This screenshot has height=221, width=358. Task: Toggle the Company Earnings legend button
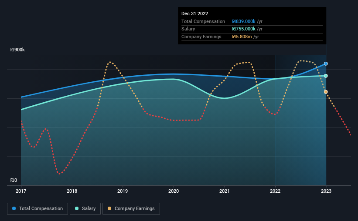click(x=131, y=209)
